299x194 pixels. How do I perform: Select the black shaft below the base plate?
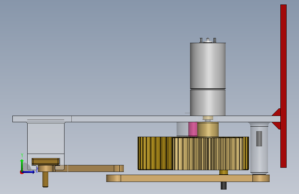click(224, 185)
